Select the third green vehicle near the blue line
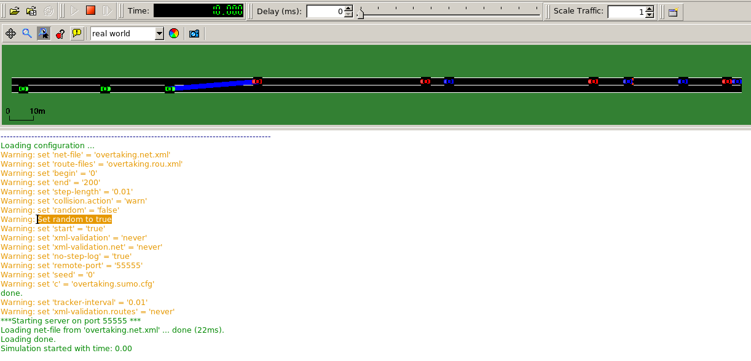This screenshot has height=361, width=751. tap(170, 89)
